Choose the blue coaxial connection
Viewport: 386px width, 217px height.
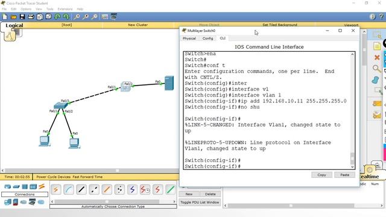coord(133,189)
